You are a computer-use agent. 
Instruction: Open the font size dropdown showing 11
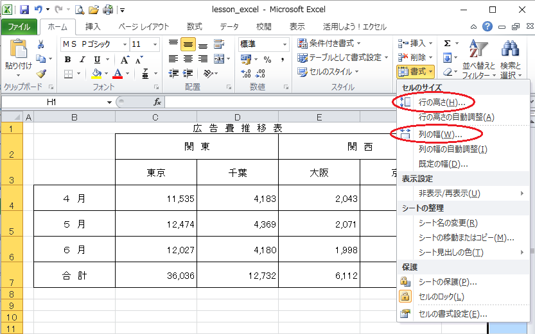(x=155, y=44)
